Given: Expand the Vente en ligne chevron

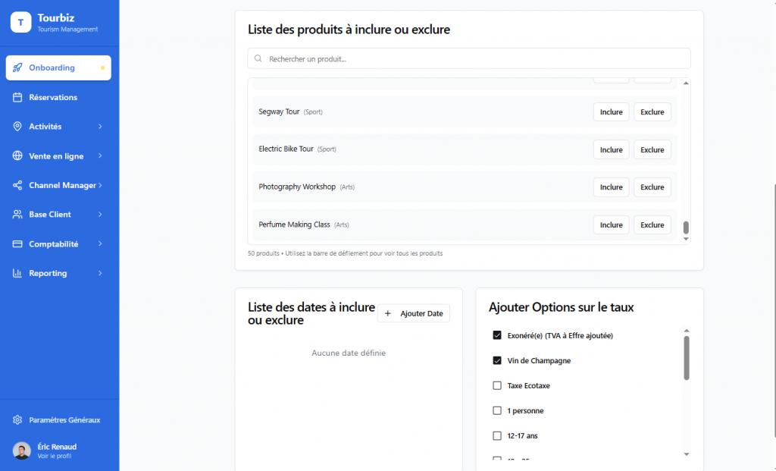Looking at the screenshot, I should pyautogui.click(x=100, y=156).
